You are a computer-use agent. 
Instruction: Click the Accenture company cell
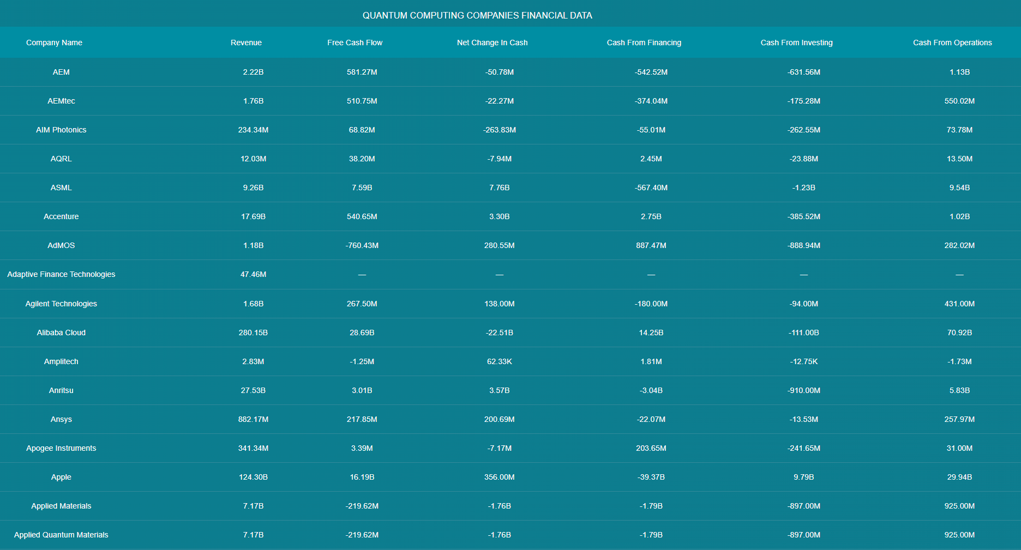pos(61,216)
